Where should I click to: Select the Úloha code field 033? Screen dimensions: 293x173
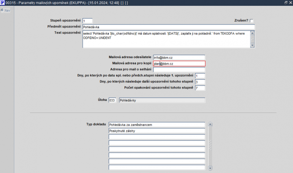point(112,100)
